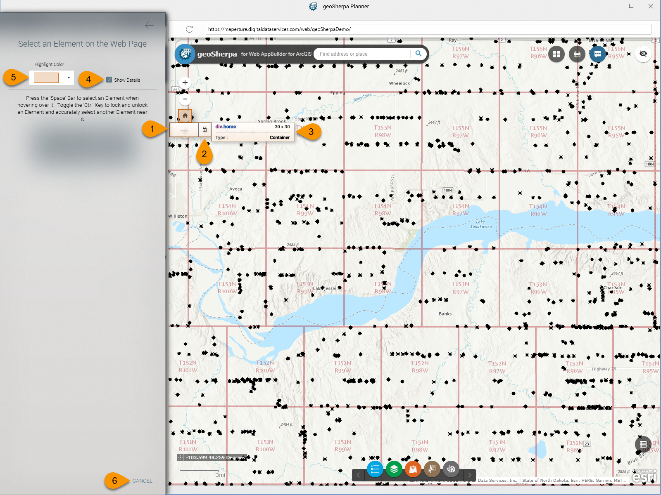The width and height of the screenshot is (661, 495).
Task: Click the search magnifier icon
Action: tap(418, 54)
